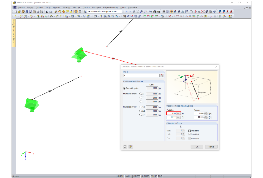The height and width of the screenshot is (178, 263).
Task: Click the highlighted view-mode icon in top toolbar
Action: coord(171,12)
